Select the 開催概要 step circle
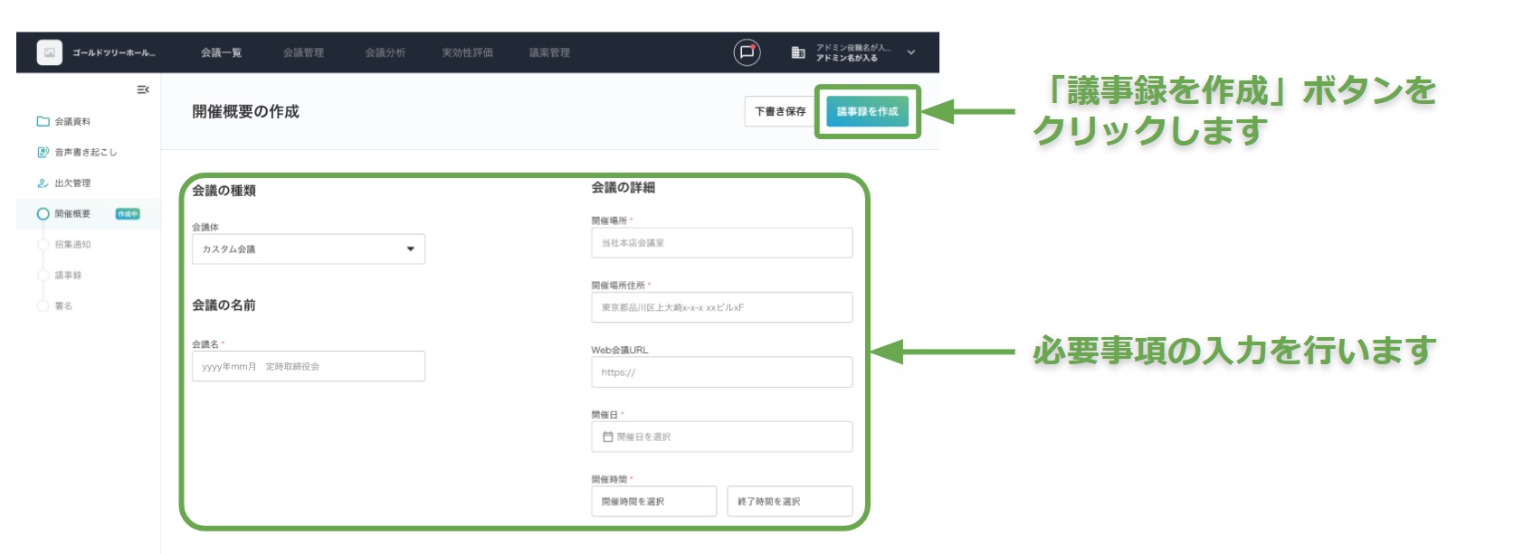1514x554 pixels. pos(43,214)
